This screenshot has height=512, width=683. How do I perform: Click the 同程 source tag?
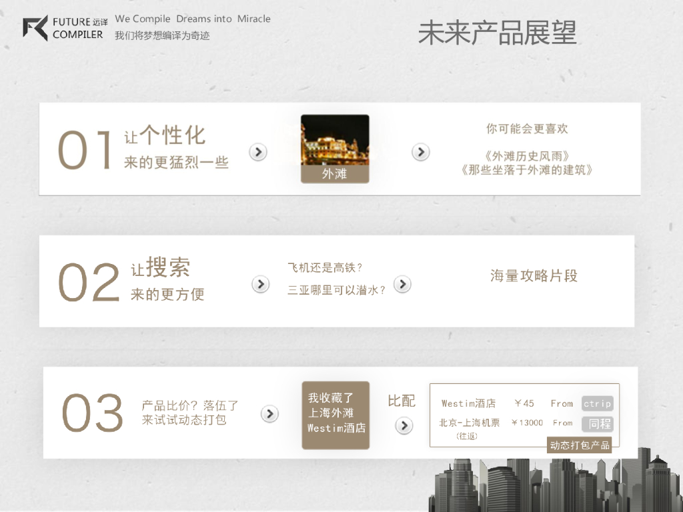(x=597, y=423)
